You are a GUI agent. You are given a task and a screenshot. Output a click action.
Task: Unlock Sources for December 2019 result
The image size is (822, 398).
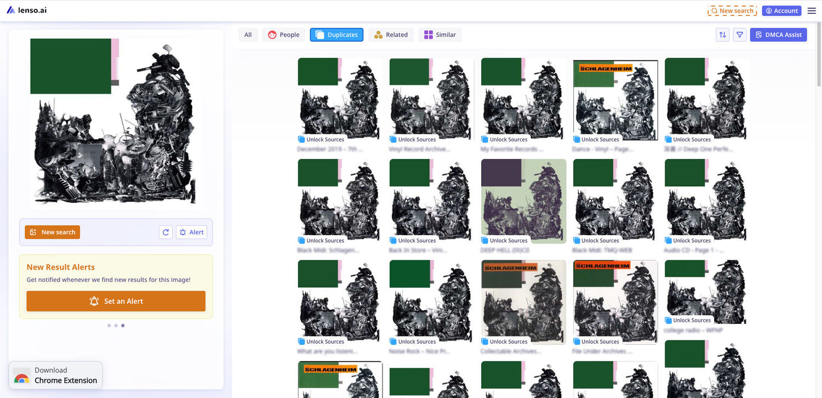[x=321, y=139]
